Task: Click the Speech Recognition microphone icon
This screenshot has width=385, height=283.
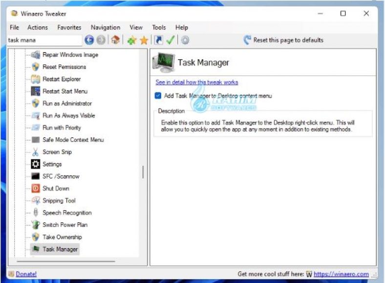Action: [36, 213]
